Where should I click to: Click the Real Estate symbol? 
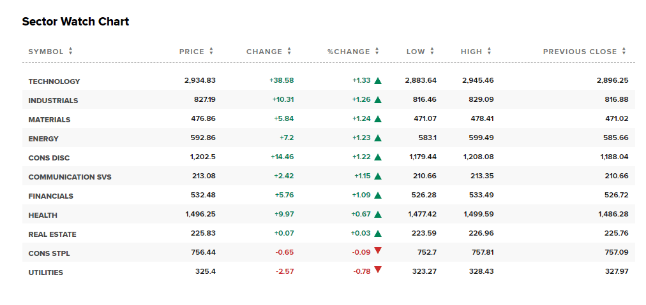52,234
